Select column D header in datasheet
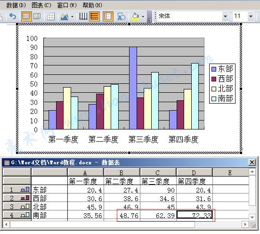 tap(195, 172)
